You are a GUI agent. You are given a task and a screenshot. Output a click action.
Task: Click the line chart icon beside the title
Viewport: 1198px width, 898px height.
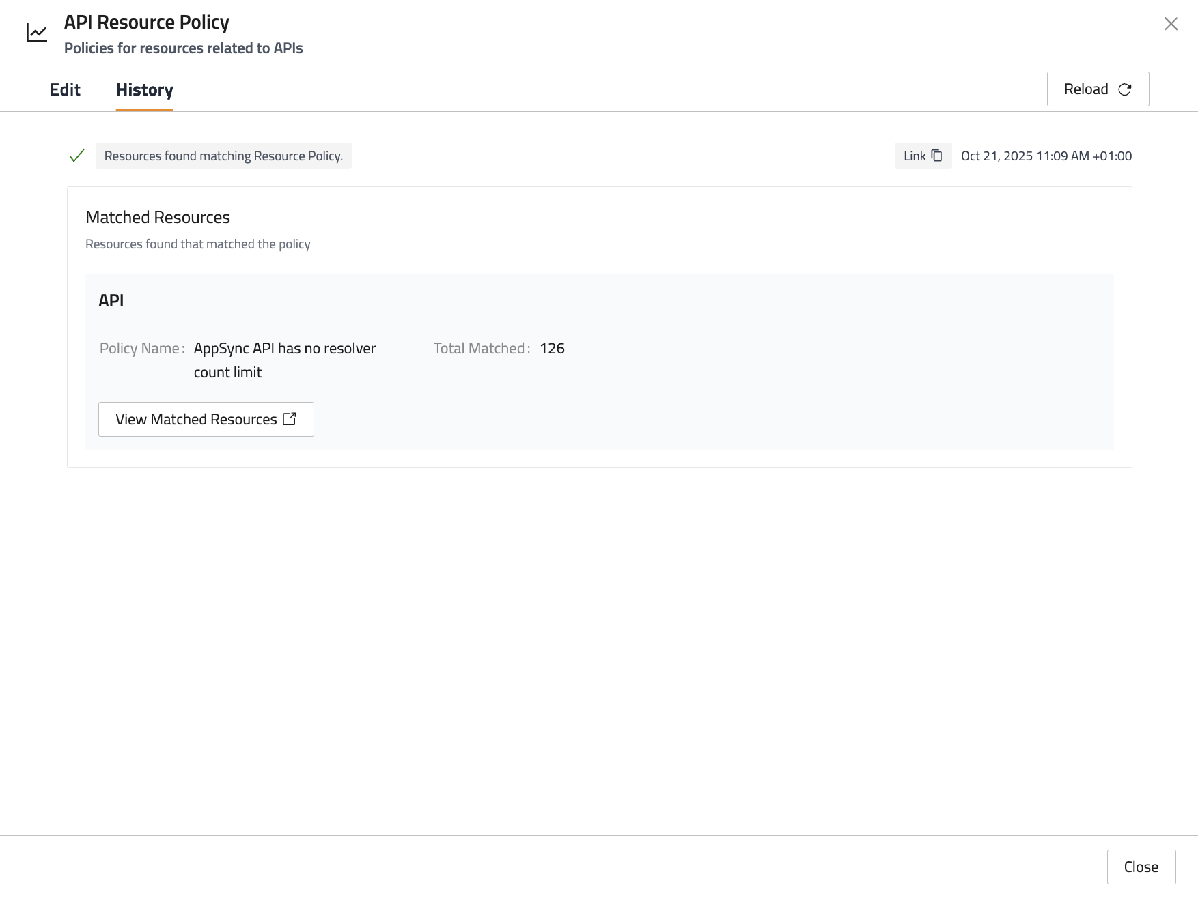37,33
